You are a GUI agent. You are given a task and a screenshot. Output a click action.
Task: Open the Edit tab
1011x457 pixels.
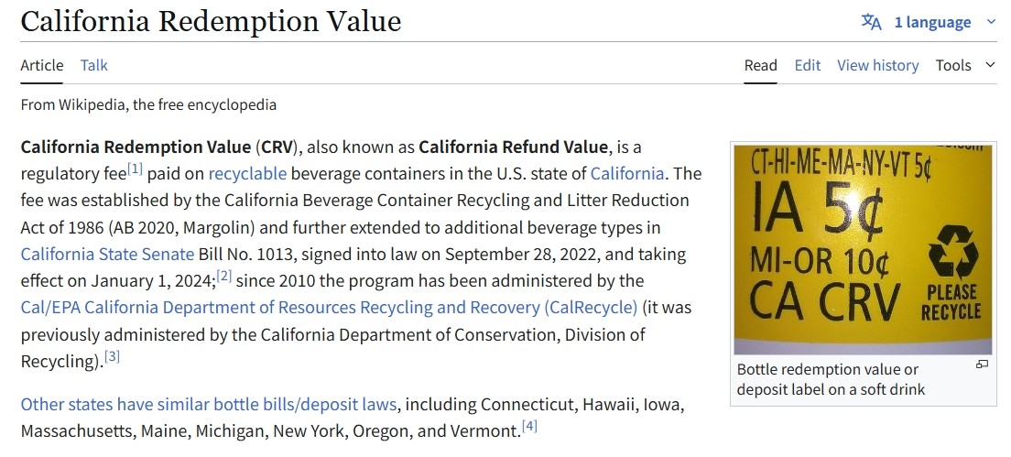coord(808,65)
